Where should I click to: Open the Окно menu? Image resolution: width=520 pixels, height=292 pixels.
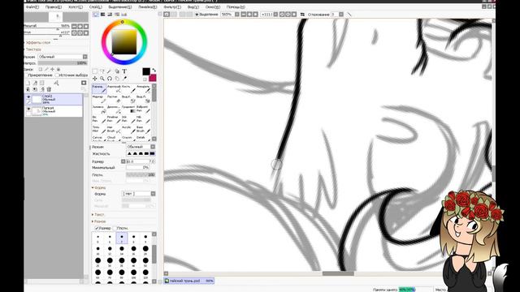213,6
